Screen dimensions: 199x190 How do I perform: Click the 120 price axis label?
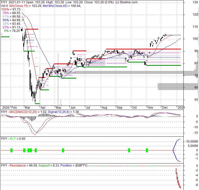195,15
